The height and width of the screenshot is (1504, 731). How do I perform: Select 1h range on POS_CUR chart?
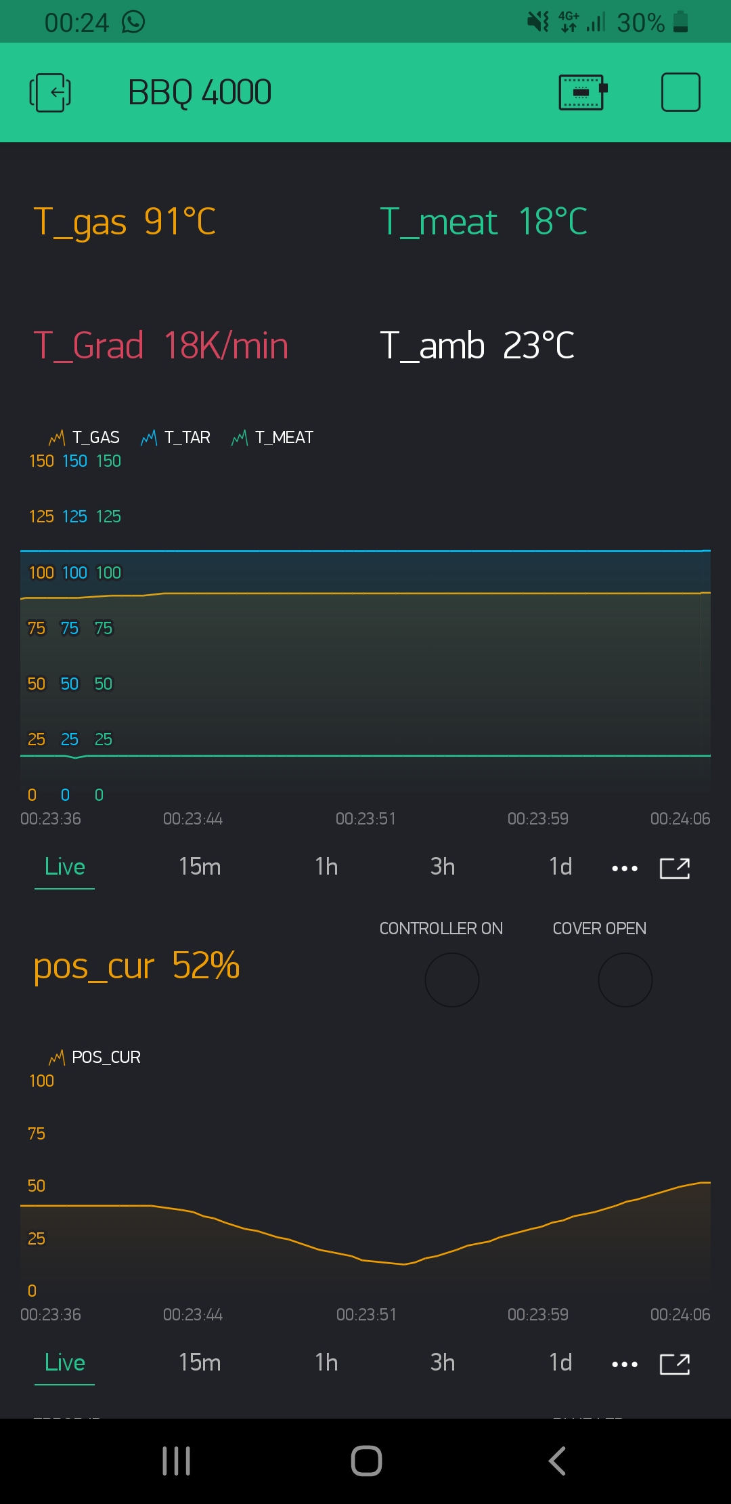(326, 1362)
